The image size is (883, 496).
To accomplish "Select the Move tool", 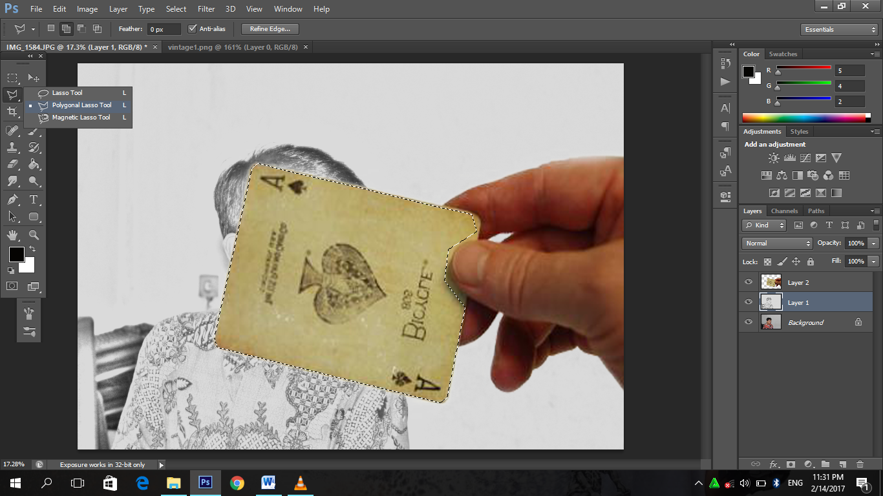I will click(x=34, y=78).
